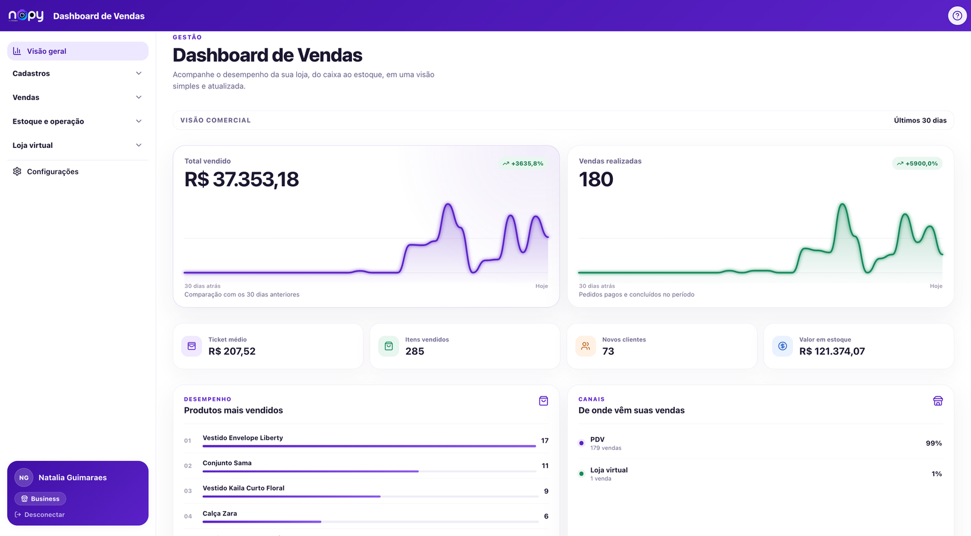
Task: Click the store icon in Canais card
Action: click(x=938, y=401)
